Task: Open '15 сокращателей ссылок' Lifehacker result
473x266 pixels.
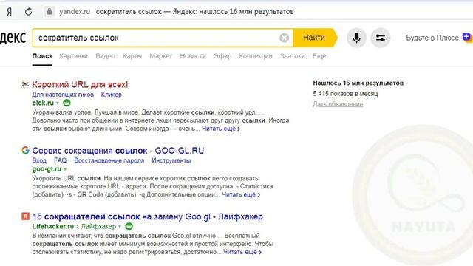Action: (x=148, y=216)
